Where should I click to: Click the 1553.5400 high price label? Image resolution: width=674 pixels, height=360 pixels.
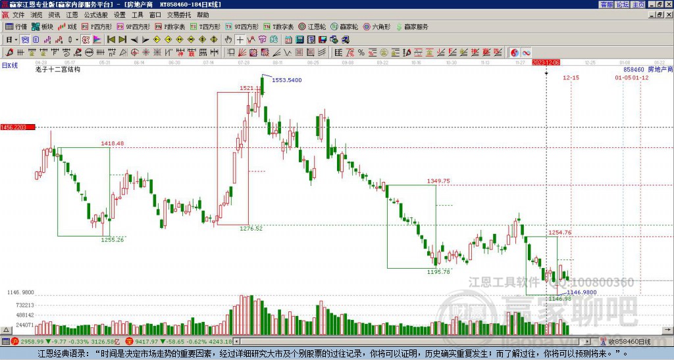click(287, 79)
